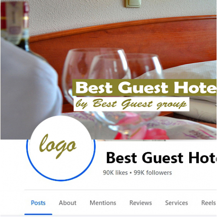Screen dimensions: 217x217
Task: Select the Mentions tab
Action: tap(103, 203)
